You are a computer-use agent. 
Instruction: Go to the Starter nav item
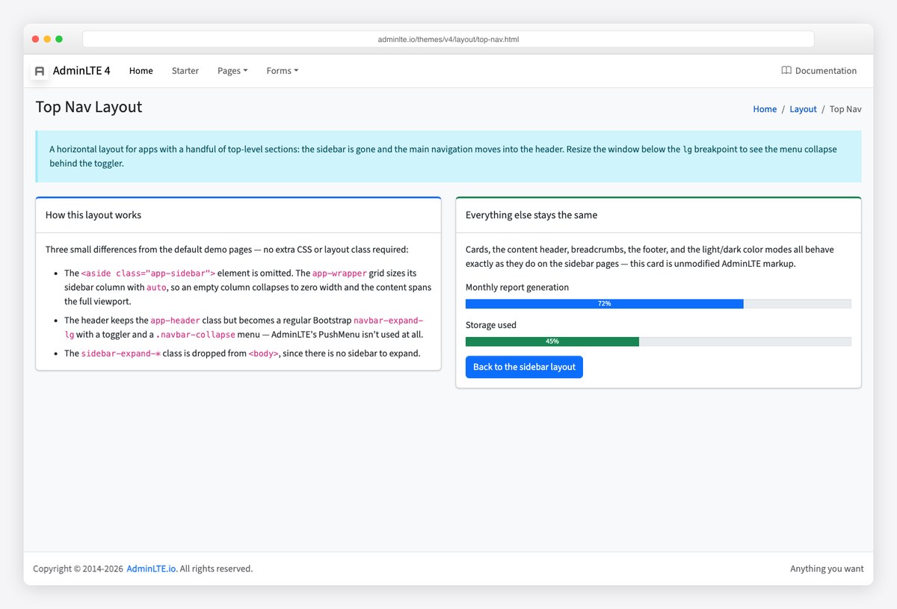(185, 71)
